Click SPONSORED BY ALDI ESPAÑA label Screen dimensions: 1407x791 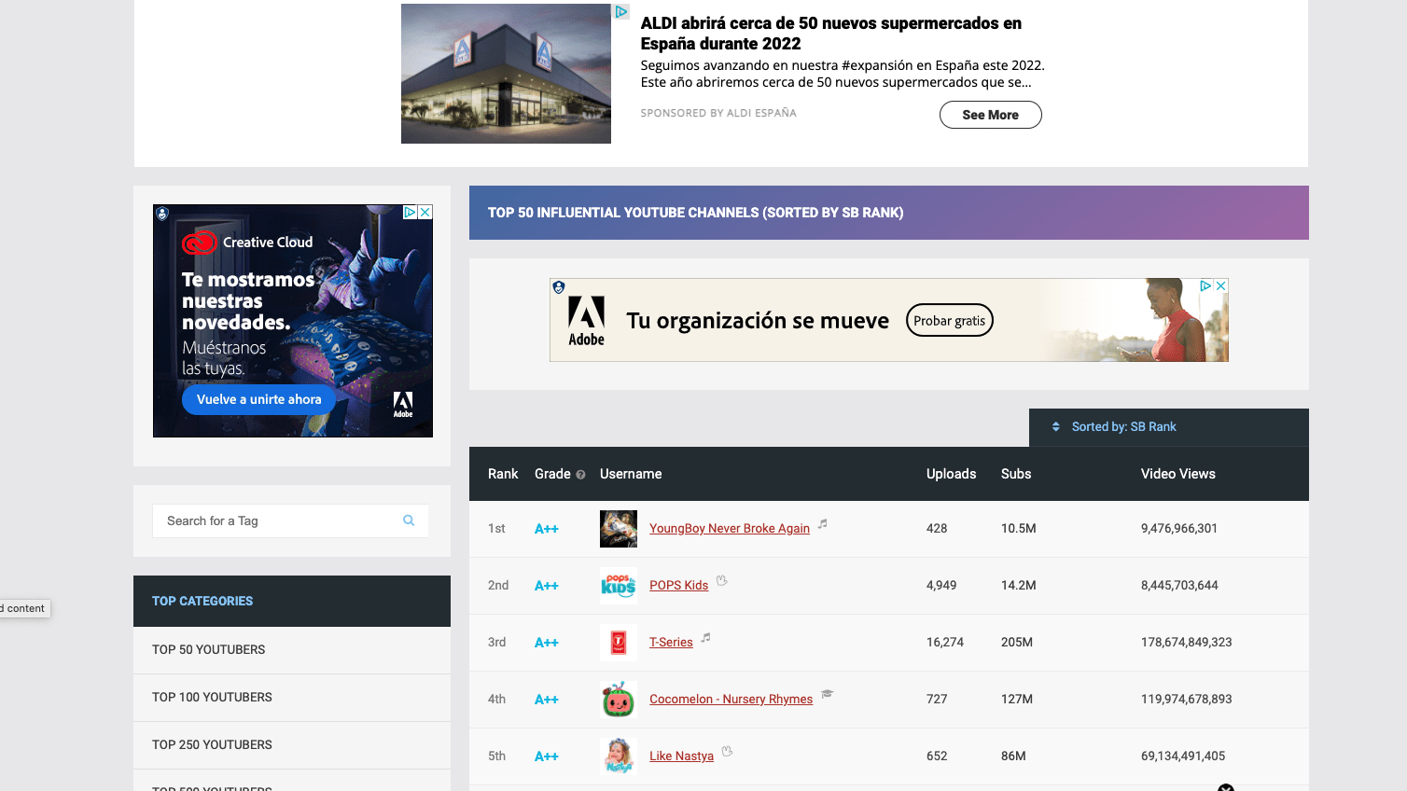718,113
